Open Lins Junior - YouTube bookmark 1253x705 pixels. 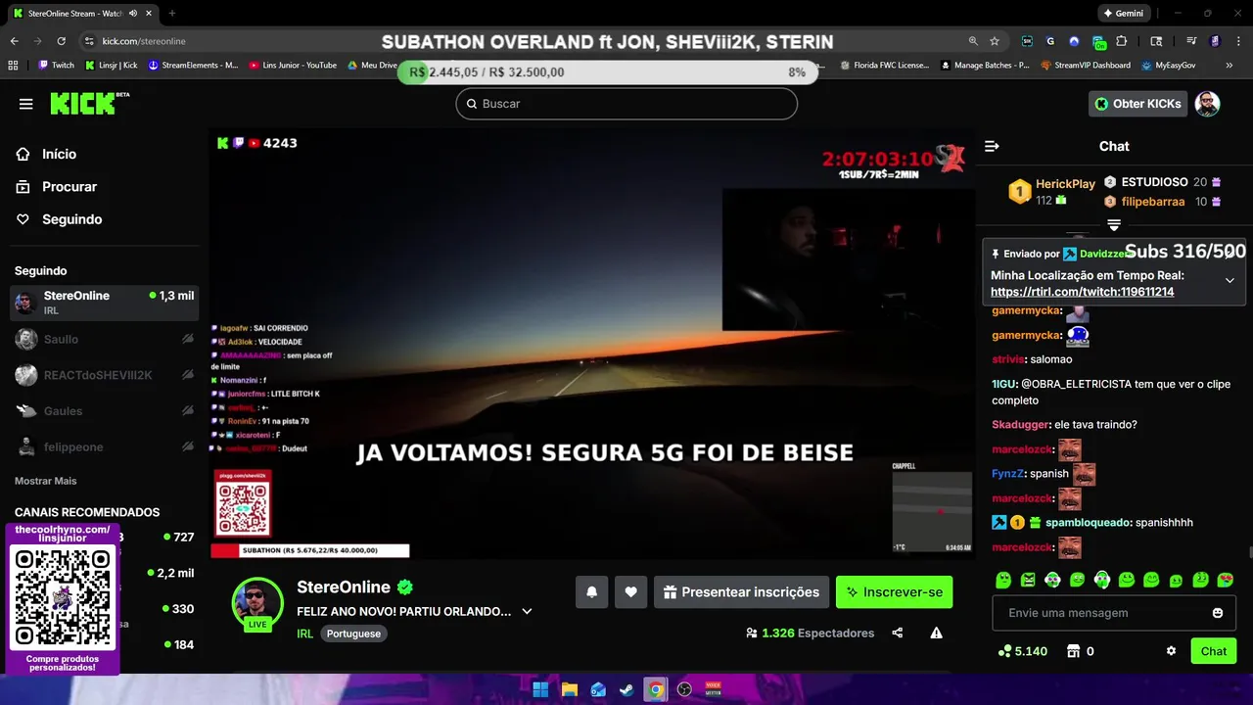tap(293, 66)
